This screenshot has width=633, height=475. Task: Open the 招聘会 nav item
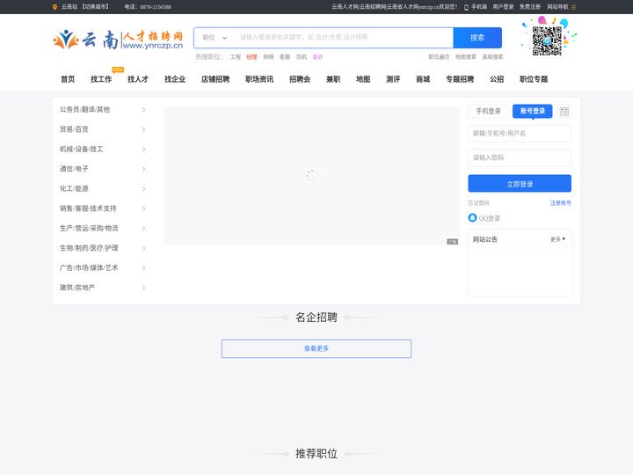click(300, 79)
